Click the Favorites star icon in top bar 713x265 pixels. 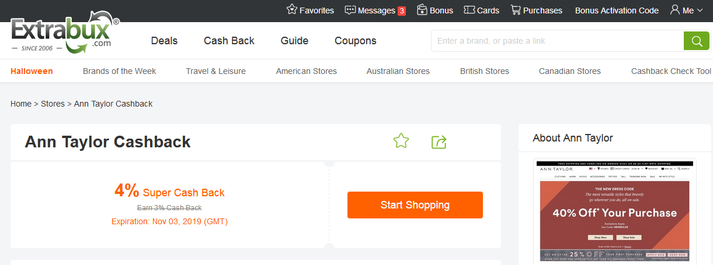point(292,10)
